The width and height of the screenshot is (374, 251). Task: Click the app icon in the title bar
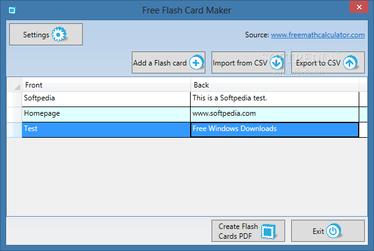[12, 10]
